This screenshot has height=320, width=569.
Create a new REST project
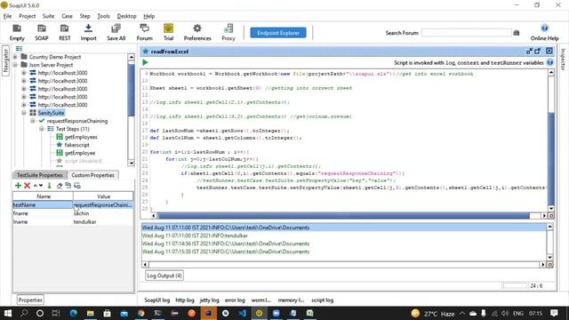(x=65, y=32)
